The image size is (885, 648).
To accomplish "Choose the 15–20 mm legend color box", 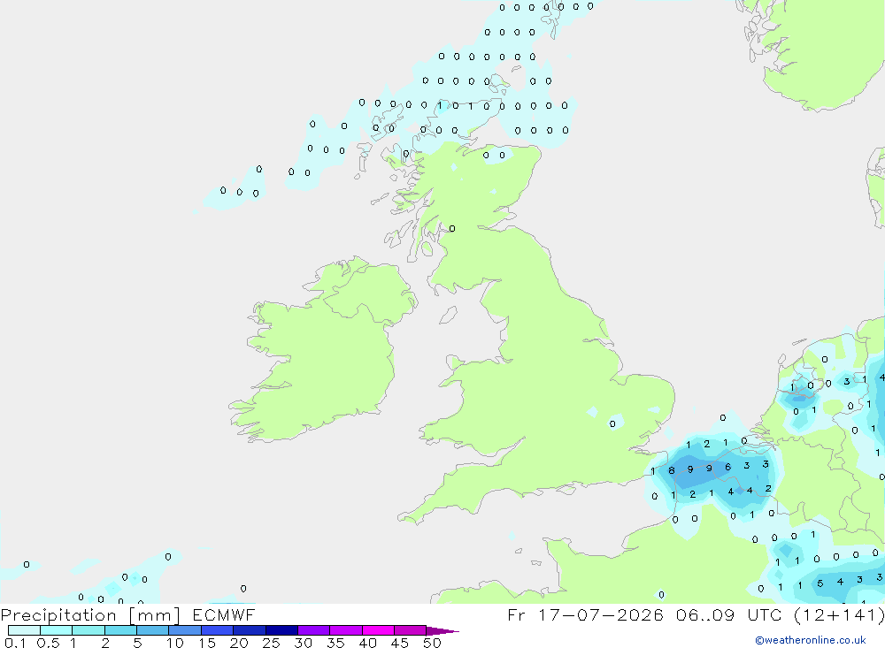I will (218, 630).
